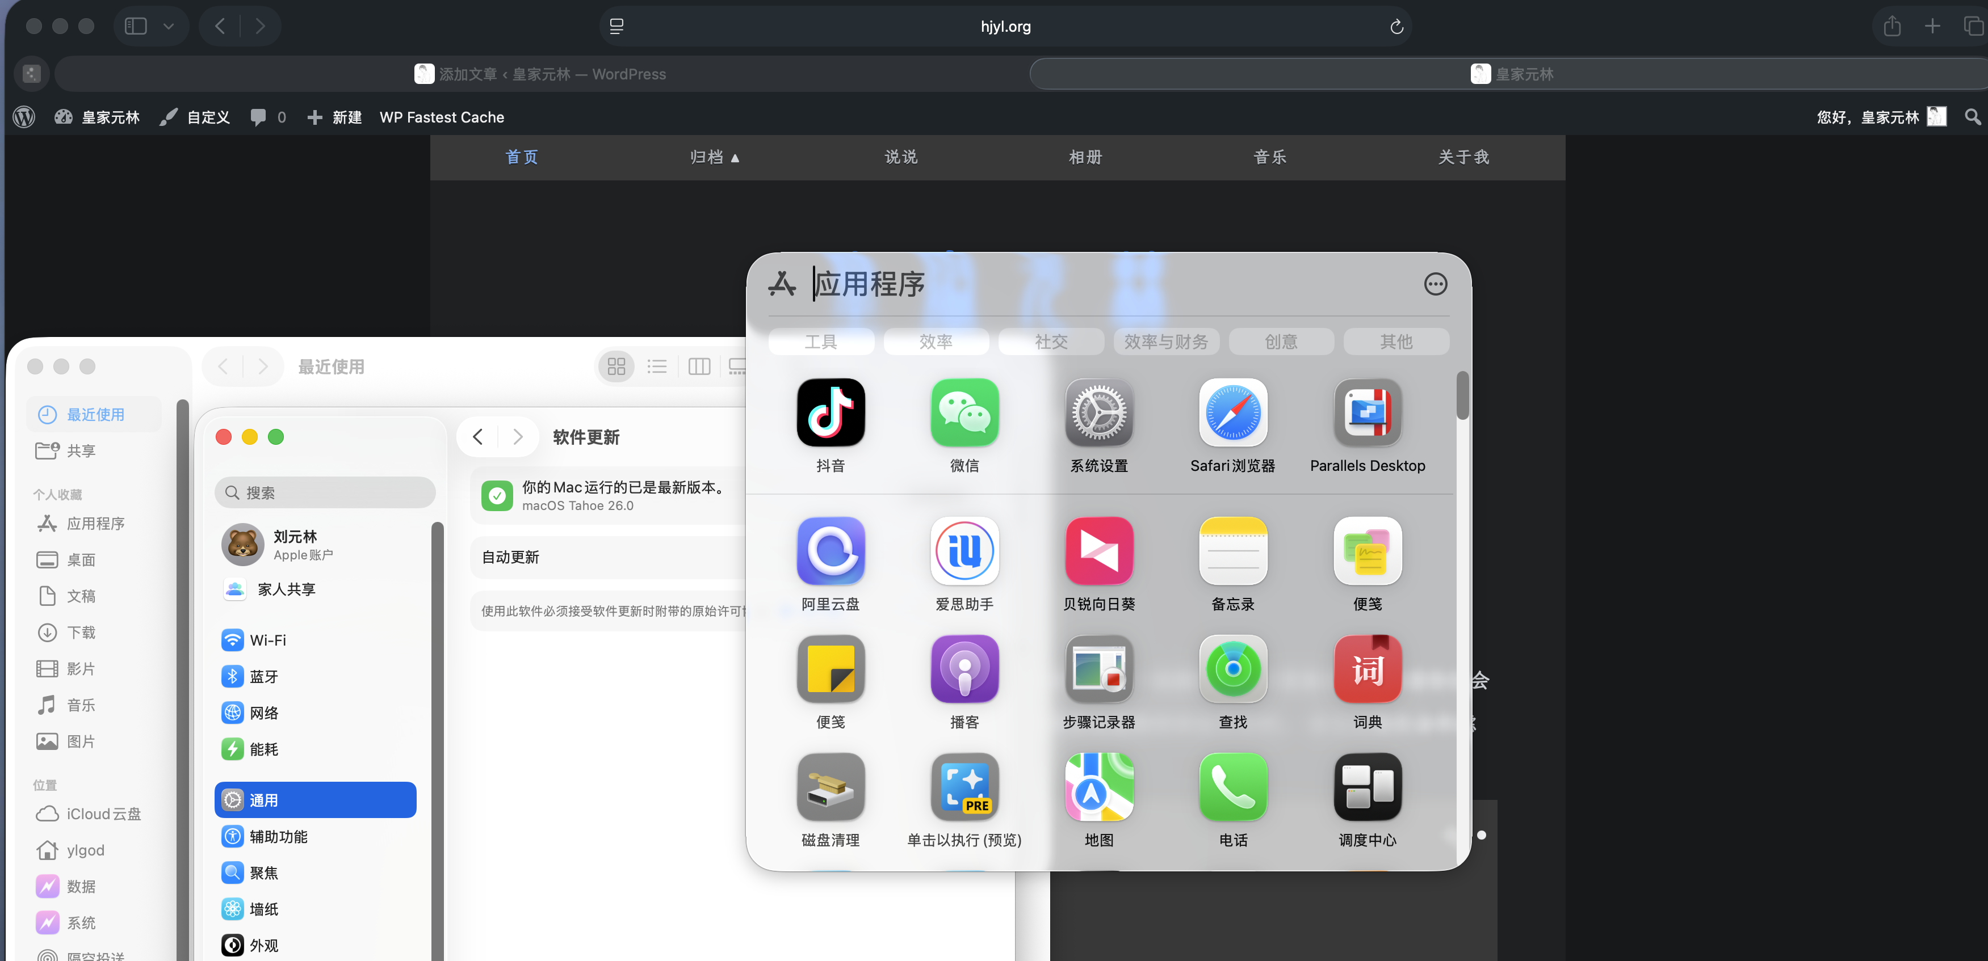Open WP Fastest Cache in the admin bar
This screenshot has width=1988, height=961.
(442, 117)
